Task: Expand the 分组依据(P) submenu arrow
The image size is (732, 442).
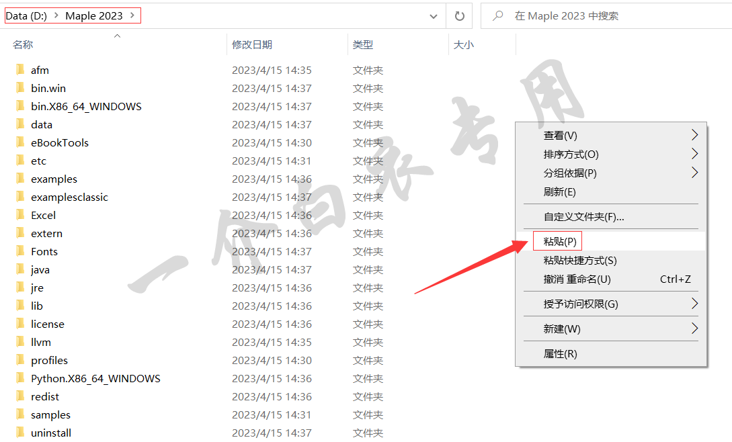Action: (694, 172)
